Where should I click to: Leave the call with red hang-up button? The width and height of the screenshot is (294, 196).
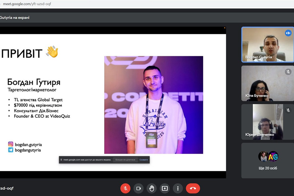tap(193, 188)
